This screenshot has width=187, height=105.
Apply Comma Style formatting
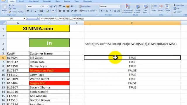tap(111, 11)
